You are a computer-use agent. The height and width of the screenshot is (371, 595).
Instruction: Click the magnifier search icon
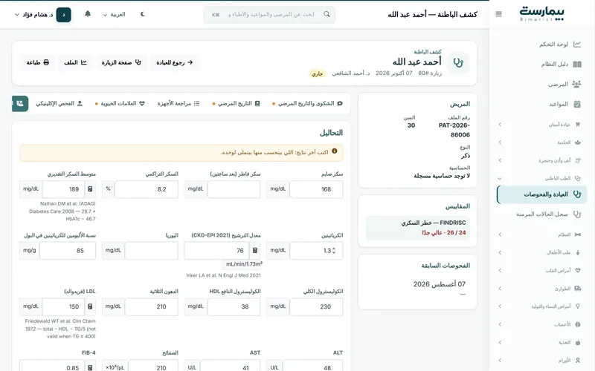point(327,14)
